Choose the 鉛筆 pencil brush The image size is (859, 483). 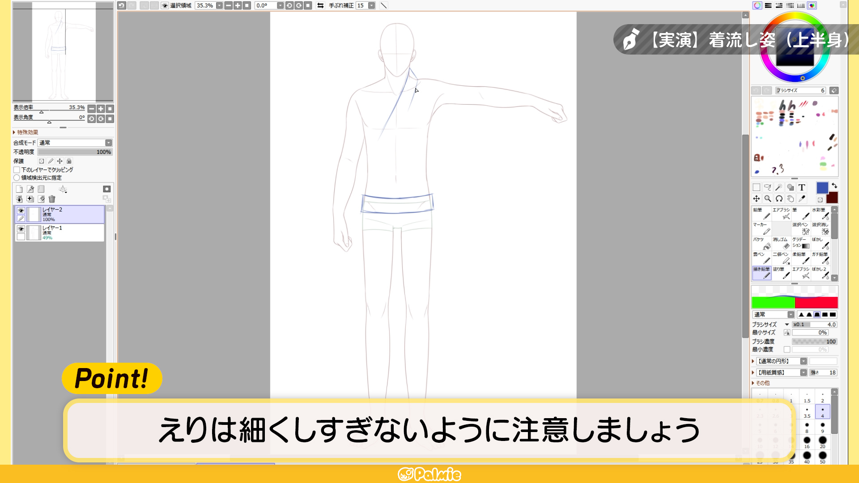(762, 213)
